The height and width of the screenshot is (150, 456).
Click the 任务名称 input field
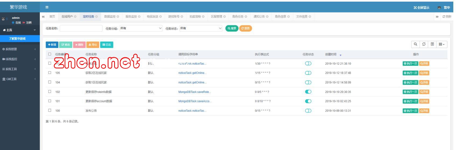click(x=81, y=28)
